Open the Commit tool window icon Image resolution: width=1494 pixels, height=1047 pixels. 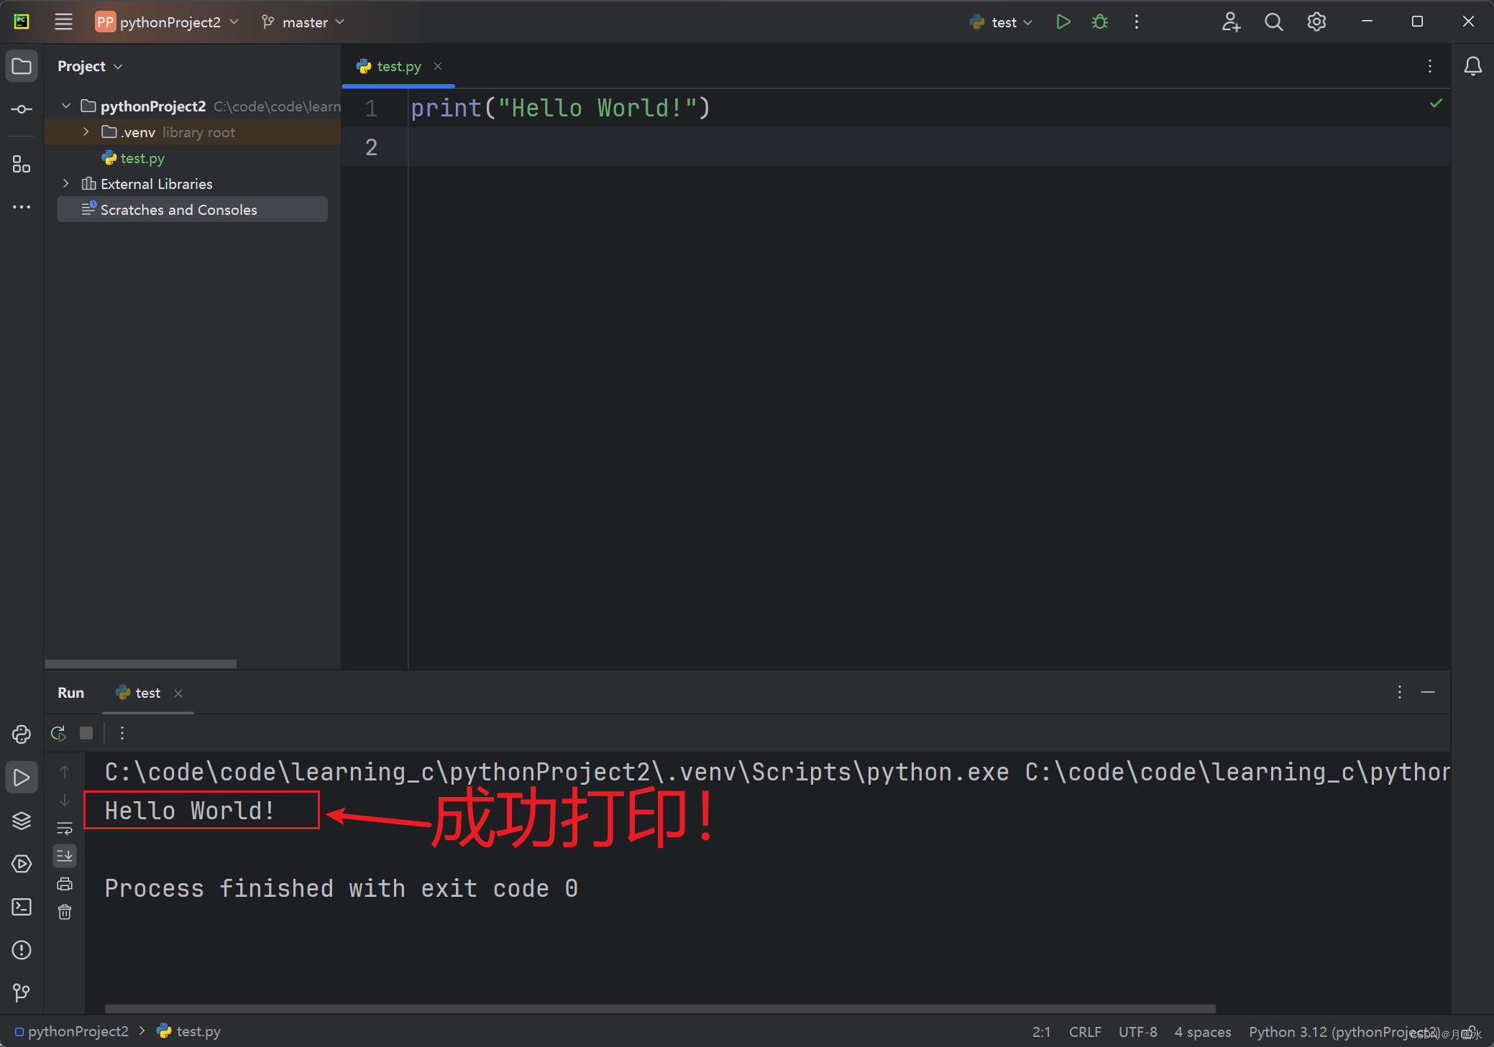point(22,109)
